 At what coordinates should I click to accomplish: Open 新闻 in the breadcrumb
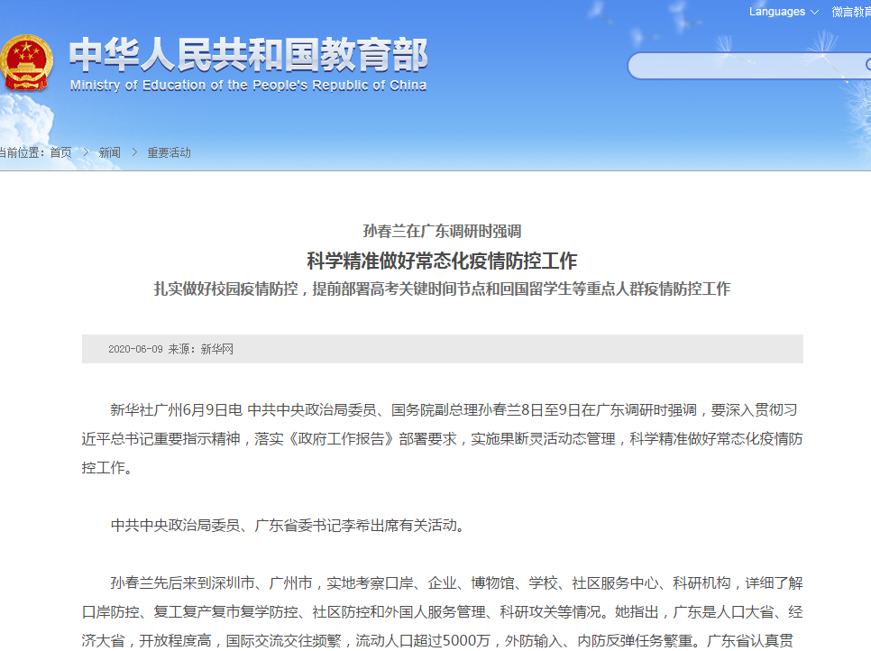point(109,152)
